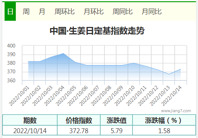
Task: Click the last data point at 2022/10/14
Action: (181, 69)
